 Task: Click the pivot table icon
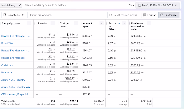[x=4, y=15]
